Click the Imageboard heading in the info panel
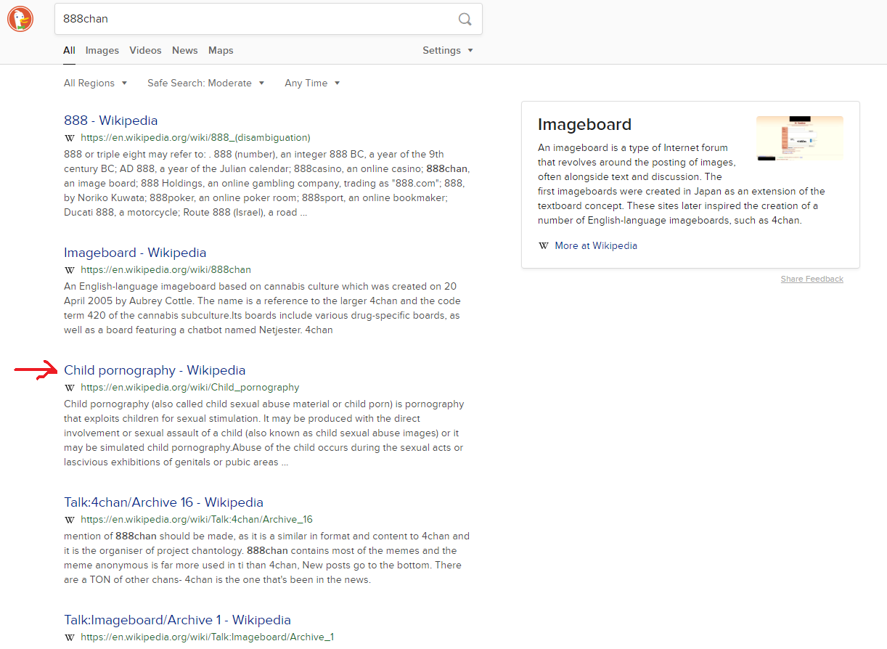The height and width of the screenshot is (649, 887). click(585, 124)
